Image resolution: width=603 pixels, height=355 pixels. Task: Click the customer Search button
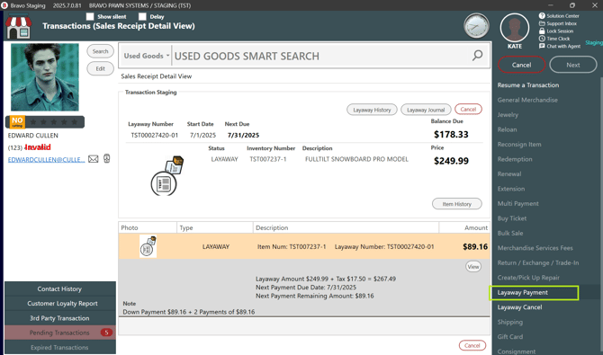[x=101, y=51]
